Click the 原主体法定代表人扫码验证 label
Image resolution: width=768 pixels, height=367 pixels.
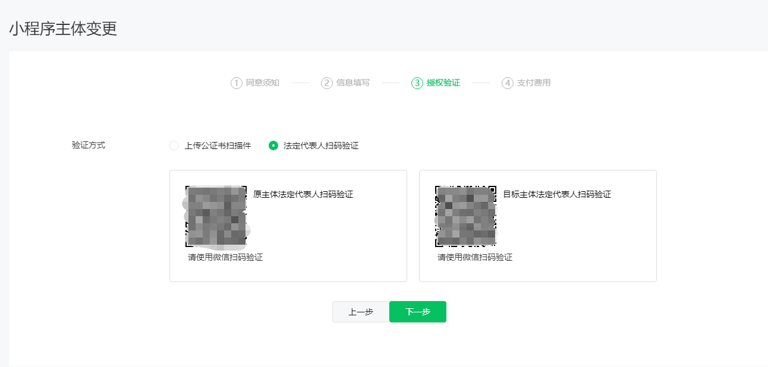tap(303, 194)
